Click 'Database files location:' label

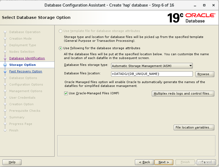(x=82, y=73)
